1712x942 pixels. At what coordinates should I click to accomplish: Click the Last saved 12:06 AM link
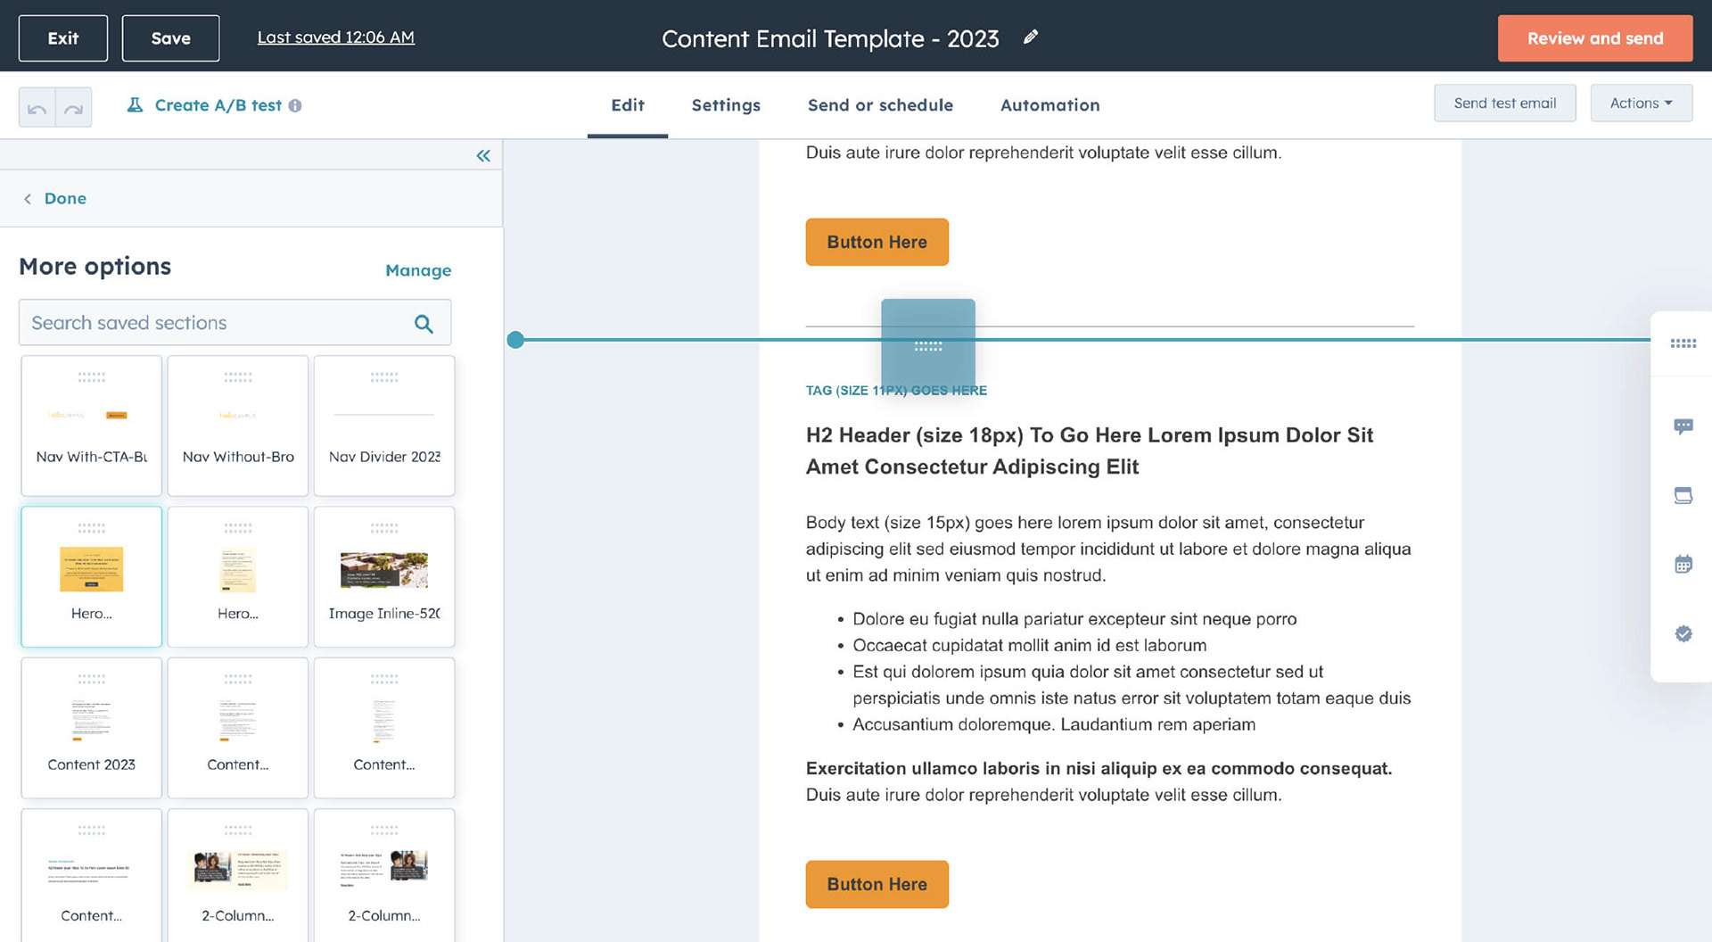(335, 37)
